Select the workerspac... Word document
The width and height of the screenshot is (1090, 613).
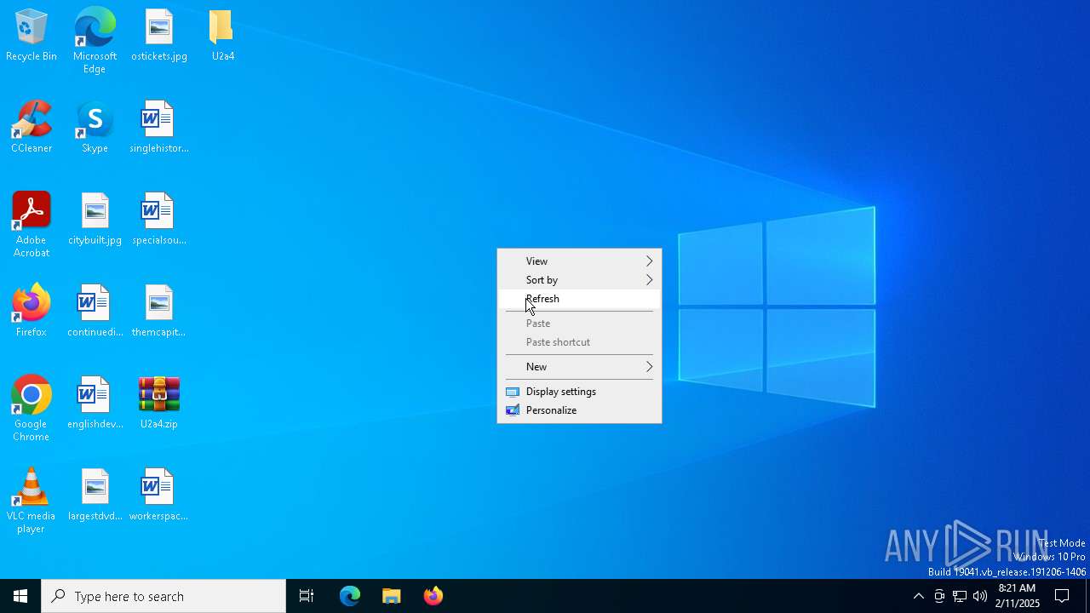(x=159, y=496)
